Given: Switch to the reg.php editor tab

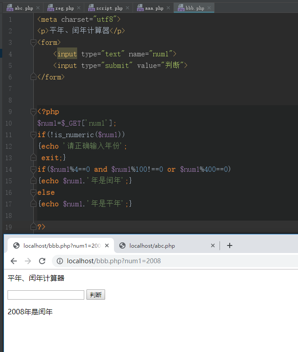Looking at the screenshot, I should click(63, 8).
